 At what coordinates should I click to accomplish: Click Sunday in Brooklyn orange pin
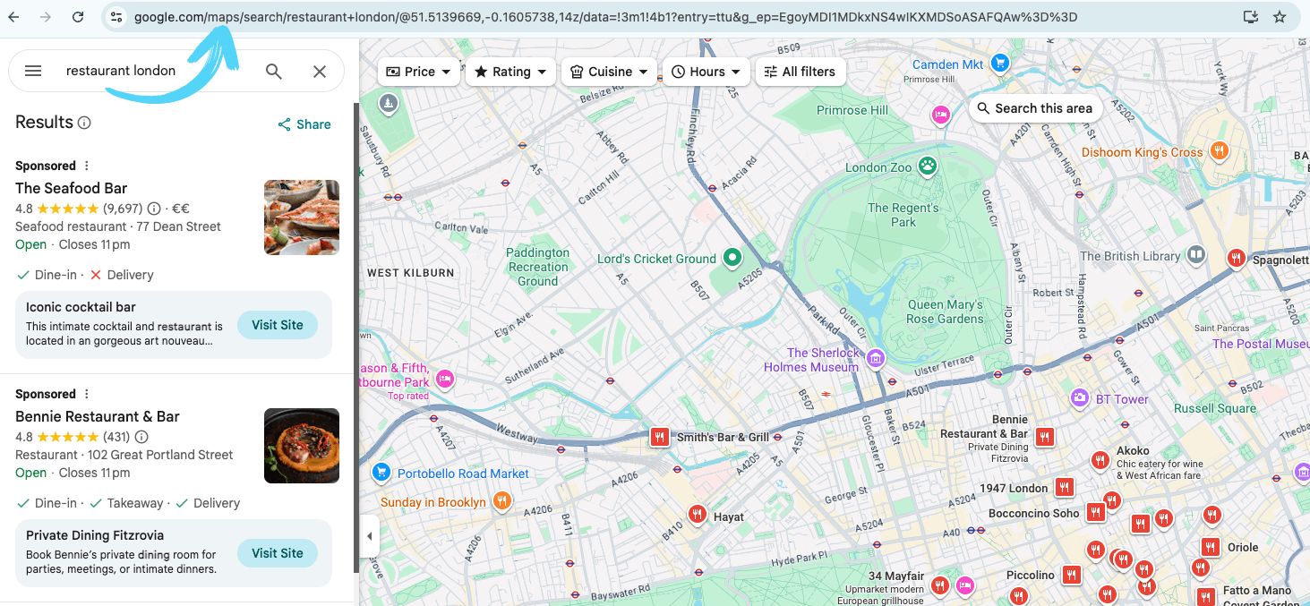pyautogui.click(x=502, y=501)
